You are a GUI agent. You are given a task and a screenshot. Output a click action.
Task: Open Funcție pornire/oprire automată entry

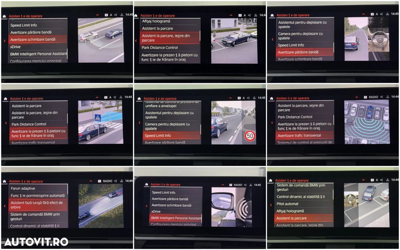(x=38, y=196)
